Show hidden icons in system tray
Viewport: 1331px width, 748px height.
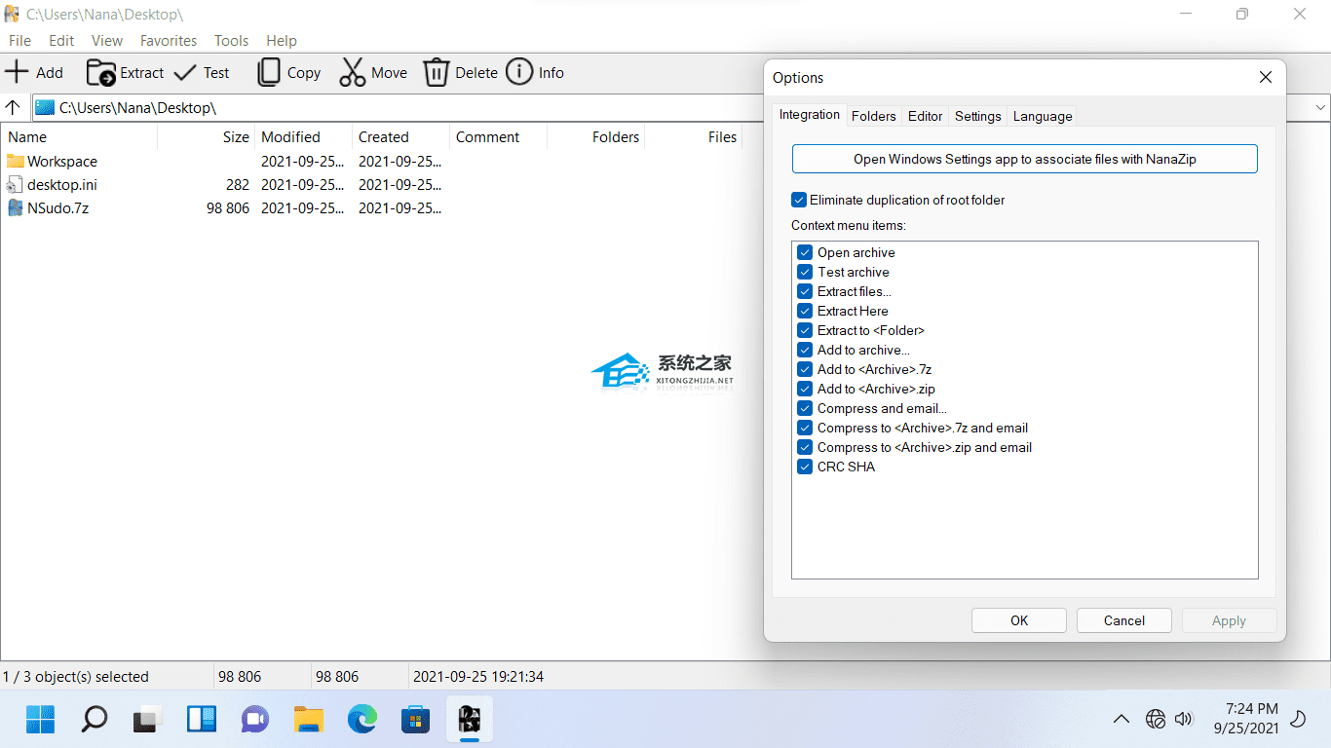click(1122, 720)
